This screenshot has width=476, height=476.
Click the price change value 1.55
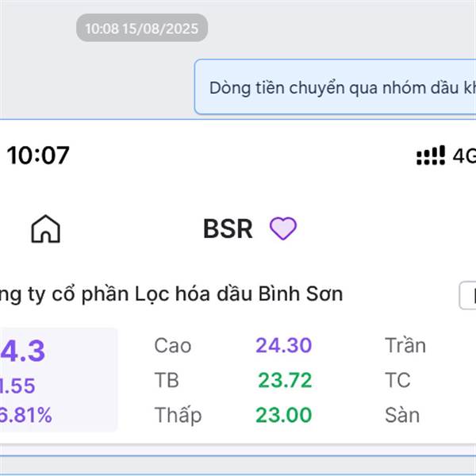[17, 386]
